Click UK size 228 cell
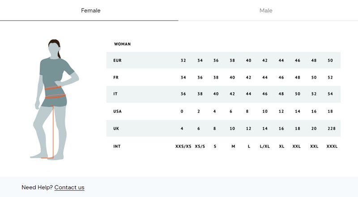 click(x=331, y=129)
